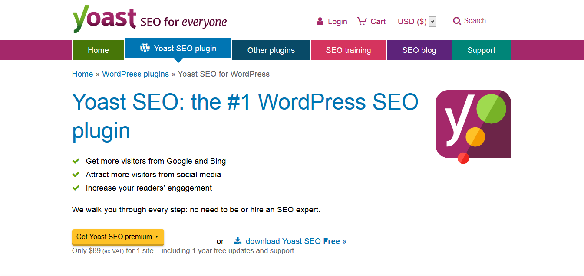This screenshot has width=584, height=276.
Task: Click download Yoast SEO Free link
Action: point(296,241)
